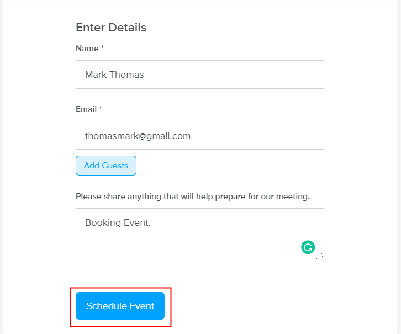Click the "Please share anything" prompt label
Viewport: 401px width, 334px height.
tap(193, 197)
